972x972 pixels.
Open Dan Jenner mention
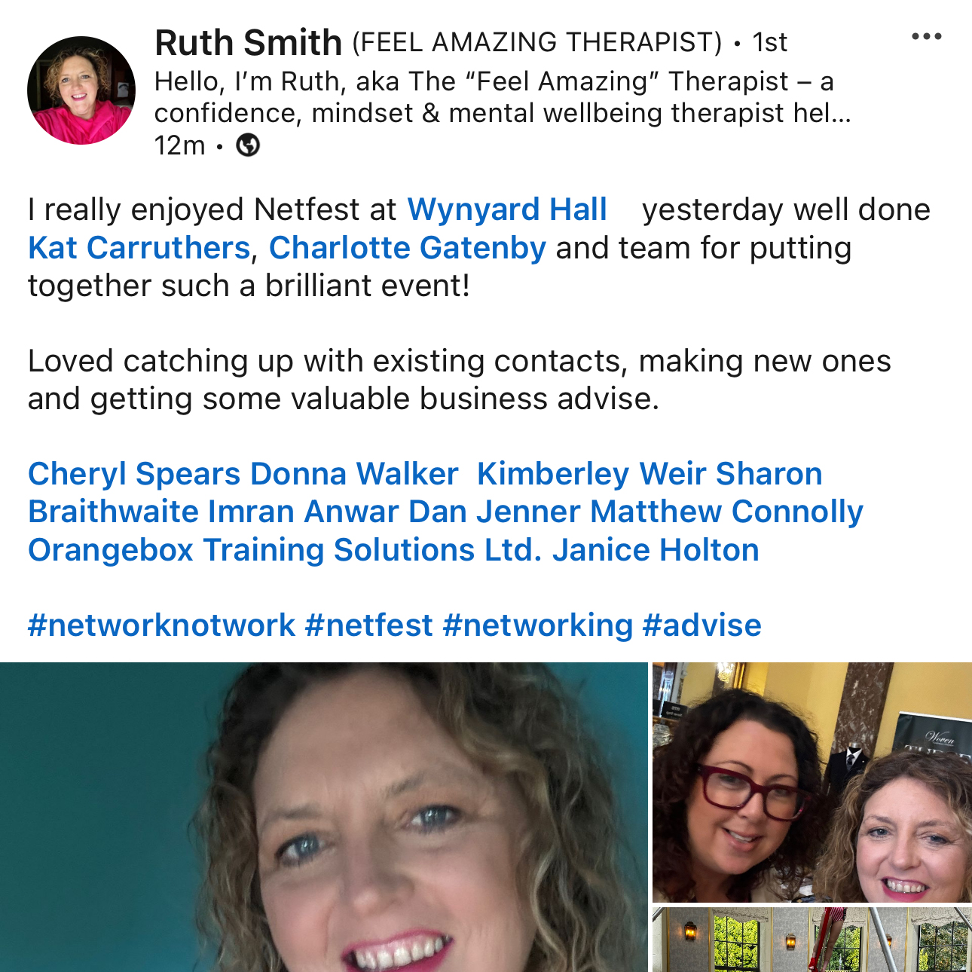click(x=494, y=512)
